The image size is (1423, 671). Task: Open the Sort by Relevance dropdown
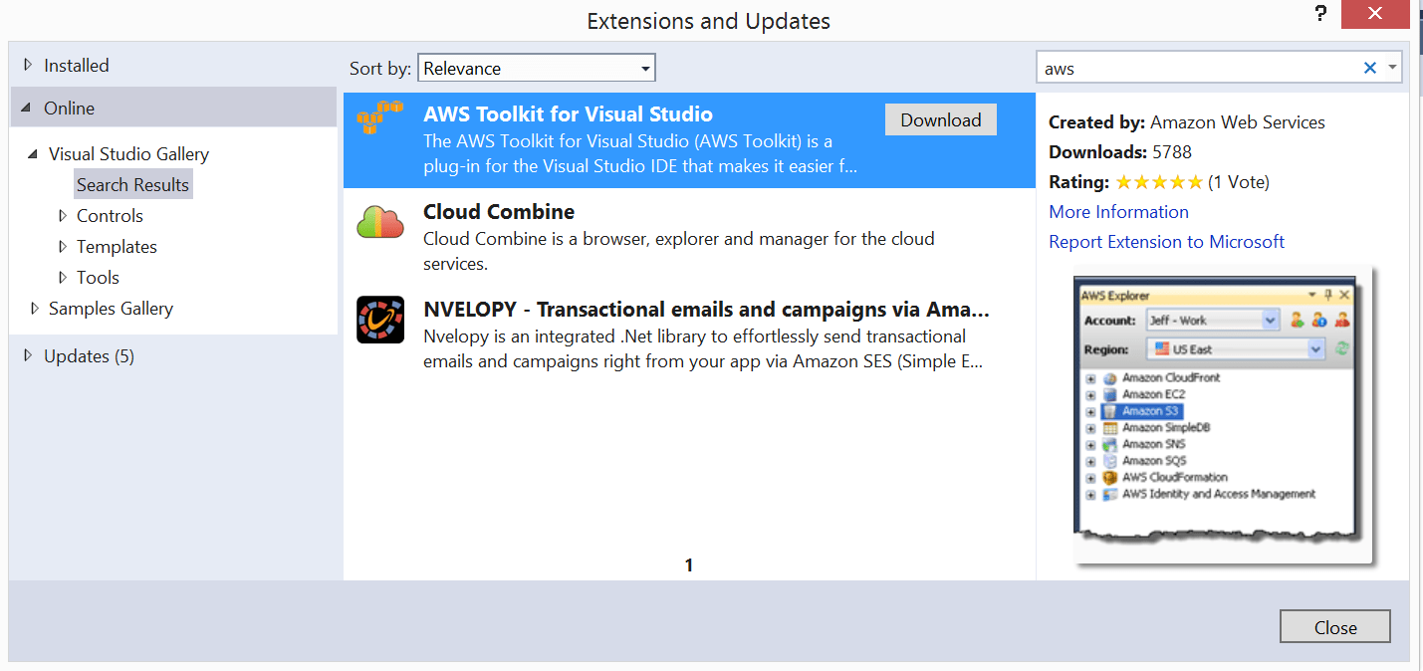[x=536, y=69]
